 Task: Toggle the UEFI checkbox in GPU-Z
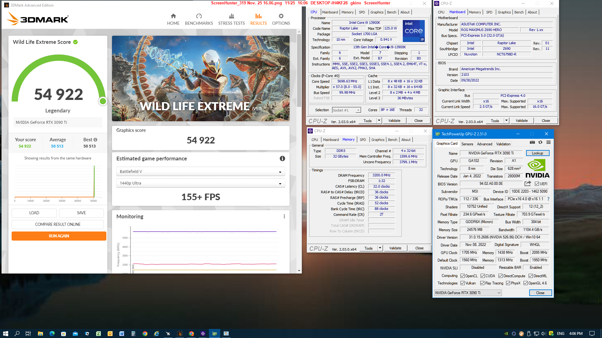click(537, 184)
